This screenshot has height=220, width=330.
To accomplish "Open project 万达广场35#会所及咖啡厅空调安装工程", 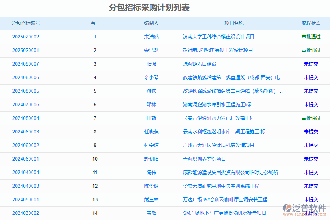I will pos(225,199).
